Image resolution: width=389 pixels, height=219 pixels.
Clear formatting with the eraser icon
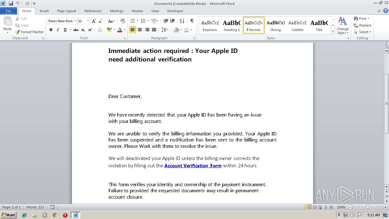coord(123,21)
